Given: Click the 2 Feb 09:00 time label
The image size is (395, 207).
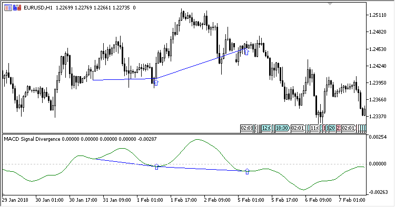Looking at the screenshot, I should click(x=217, y=200).
